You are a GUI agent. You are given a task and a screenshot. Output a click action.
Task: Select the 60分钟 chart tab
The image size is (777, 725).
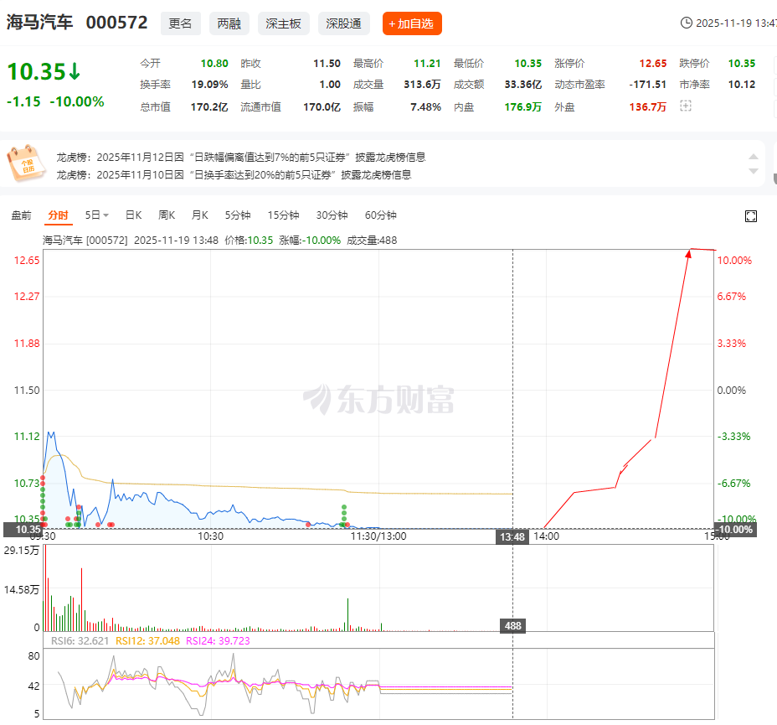[381, 215]
